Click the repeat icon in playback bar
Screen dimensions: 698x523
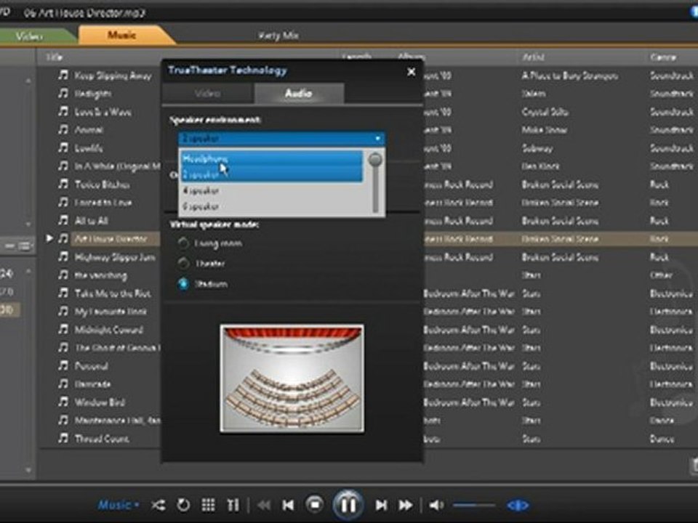183,505
